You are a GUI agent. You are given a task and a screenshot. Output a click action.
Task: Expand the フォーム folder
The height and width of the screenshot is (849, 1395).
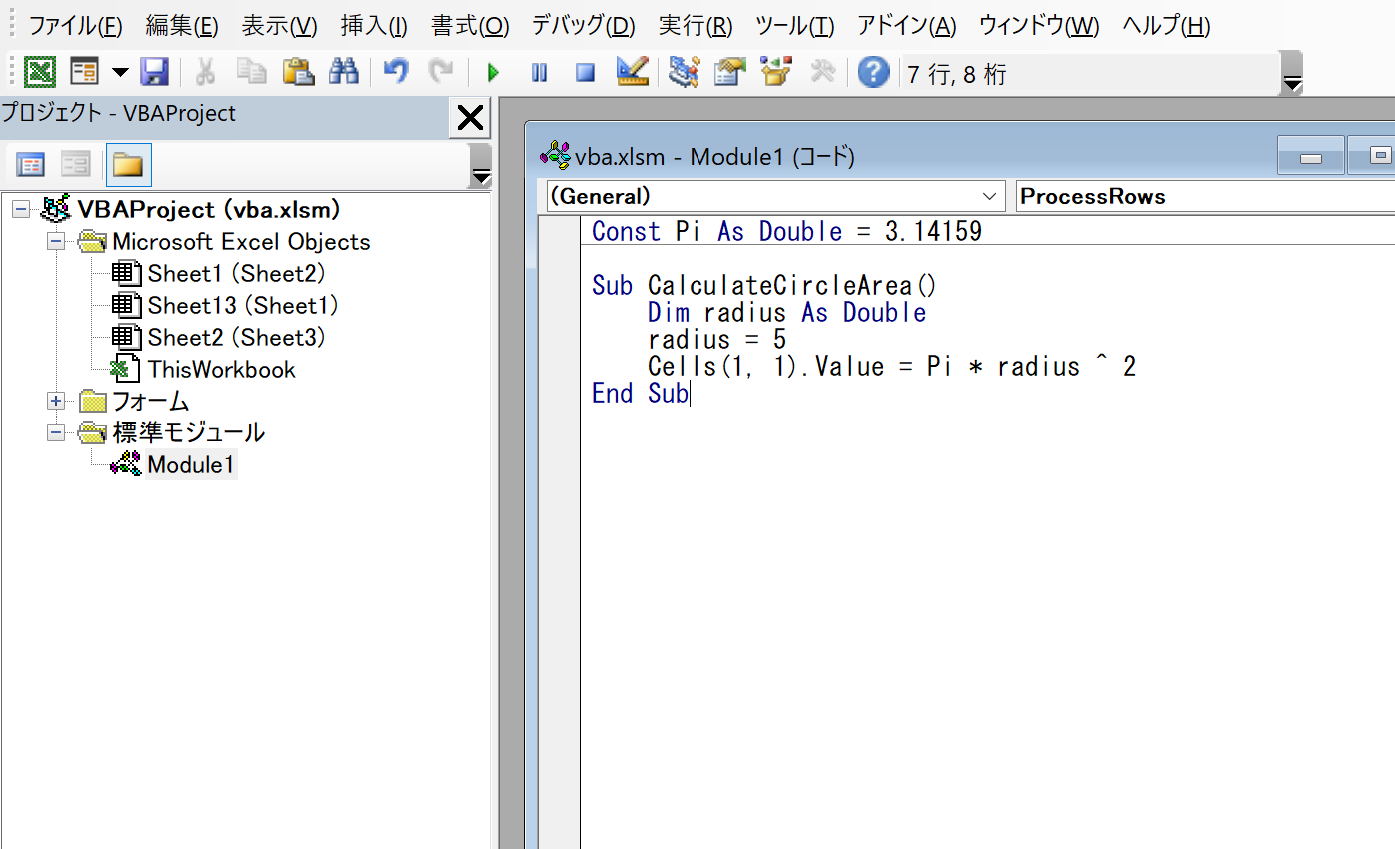[x=56, y=401]
